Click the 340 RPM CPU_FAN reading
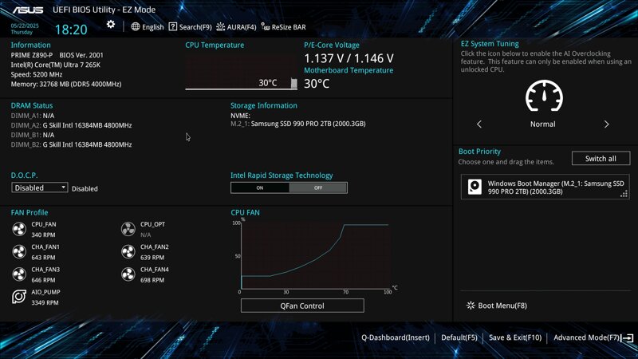The height and width of the screenshot is (359, 638). tap(43, 235)
